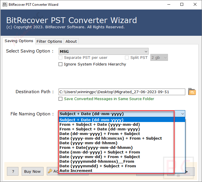Check the Separate PST per user box

(60, 57)
